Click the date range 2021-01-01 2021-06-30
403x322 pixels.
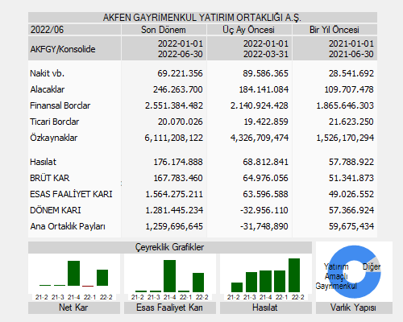pyautogui.click(x=351, y=49)
